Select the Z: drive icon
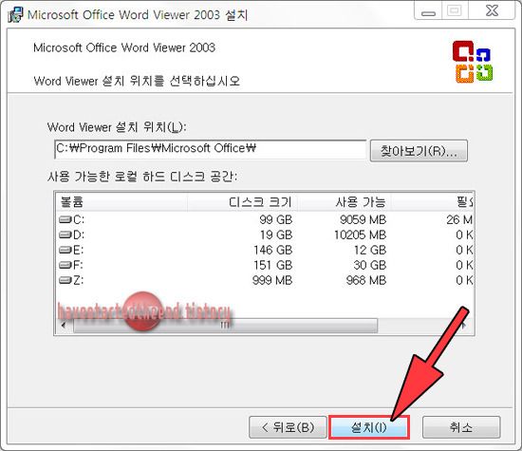The height and width of the screenshot is (451, 522). (x=65, y=280)
